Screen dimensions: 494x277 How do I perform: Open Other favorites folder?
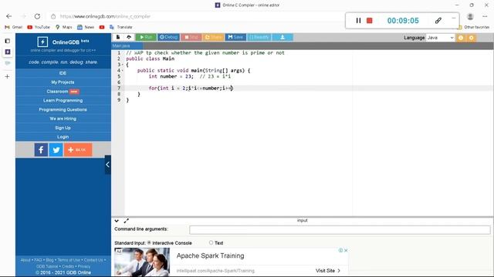[x=473, y=28]
